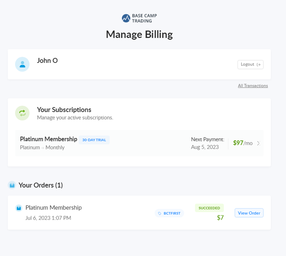
Task: Click the $7 order amount
Action: (x=220, y=218)
